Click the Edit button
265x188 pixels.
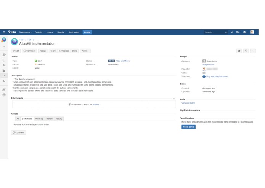(x=16, y=51)
